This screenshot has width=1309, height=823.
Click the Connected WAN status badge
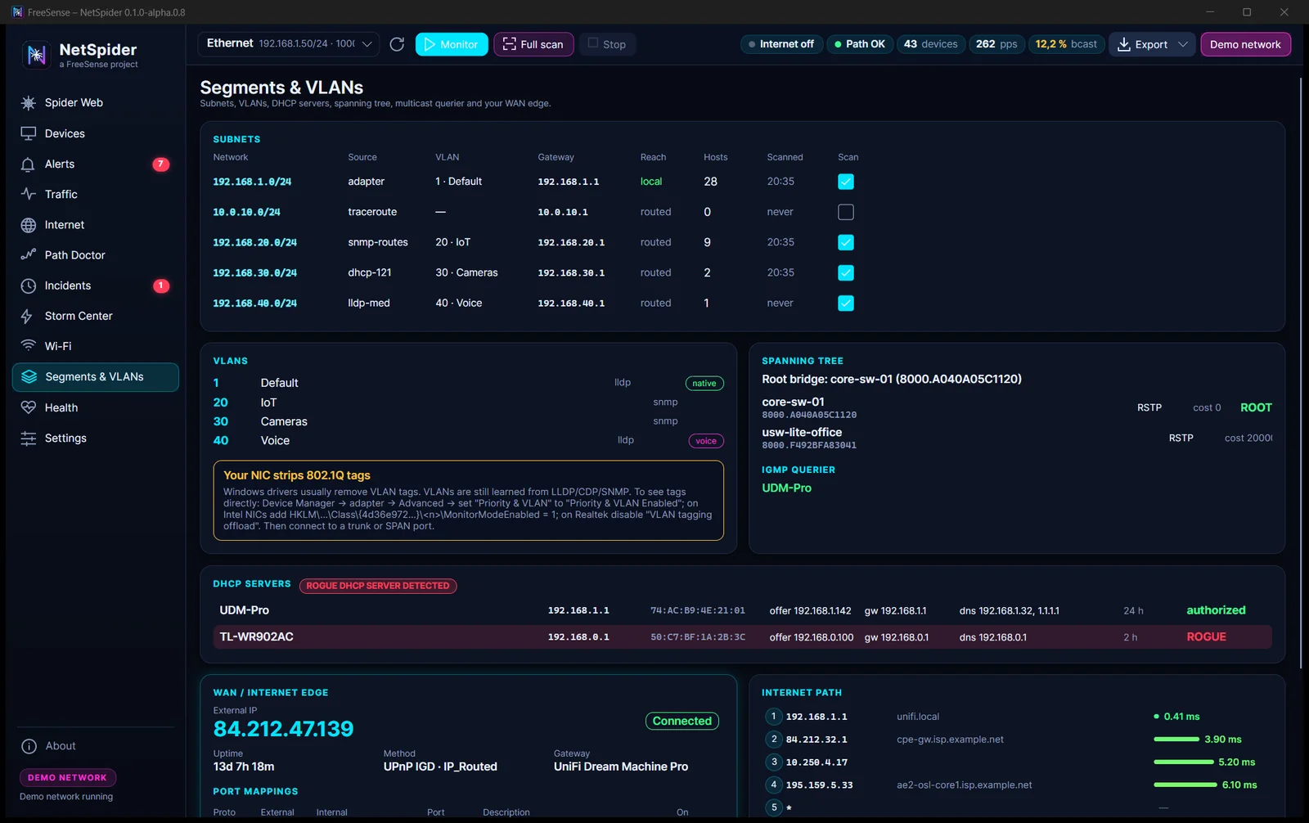(682, 721)
